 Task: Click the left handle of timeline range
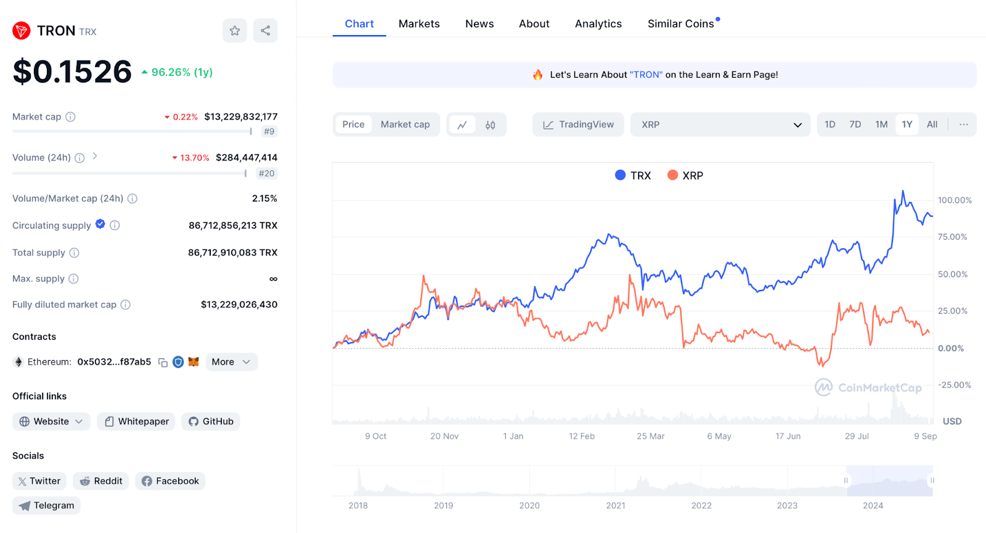[846, 481]
